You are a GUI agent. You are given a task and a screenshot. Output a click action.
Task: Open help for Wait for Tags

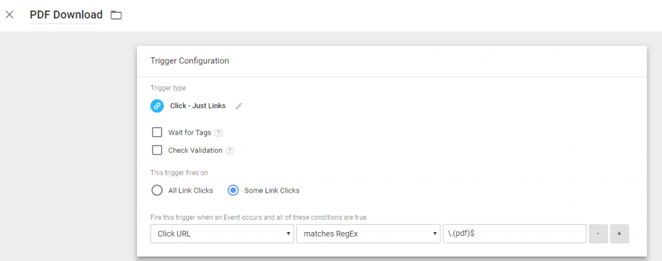pos(219,133)
